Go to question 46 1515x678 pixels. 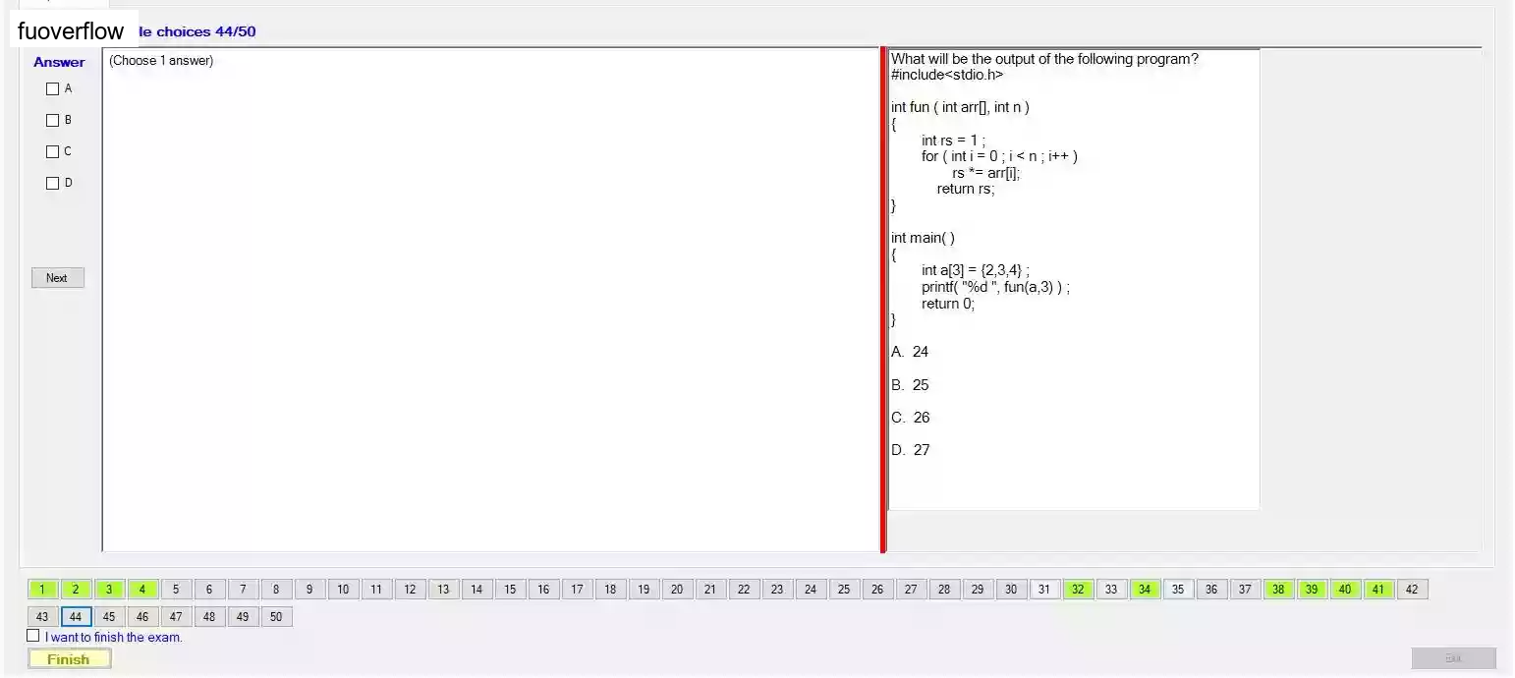tap(142, 617)
